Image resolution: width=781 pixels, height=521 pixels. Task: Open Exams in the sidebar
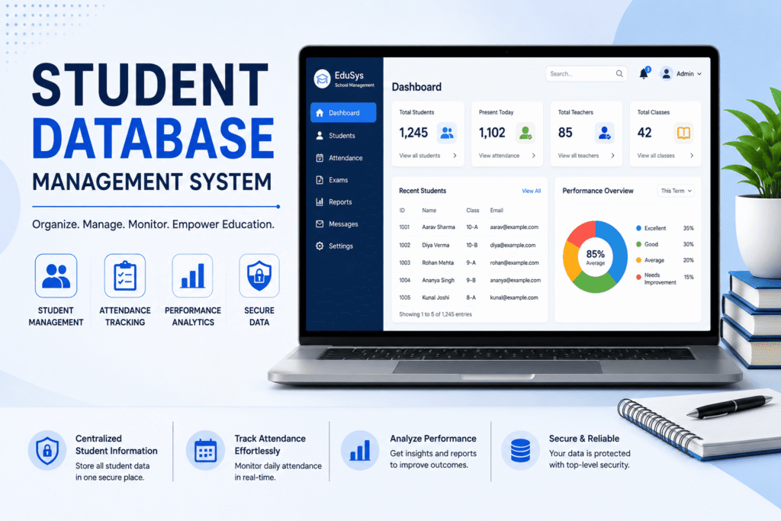(x=343, y=180)
